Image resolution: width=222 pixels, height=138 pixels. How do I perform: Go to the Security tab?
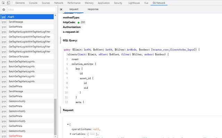pos(118,3)
